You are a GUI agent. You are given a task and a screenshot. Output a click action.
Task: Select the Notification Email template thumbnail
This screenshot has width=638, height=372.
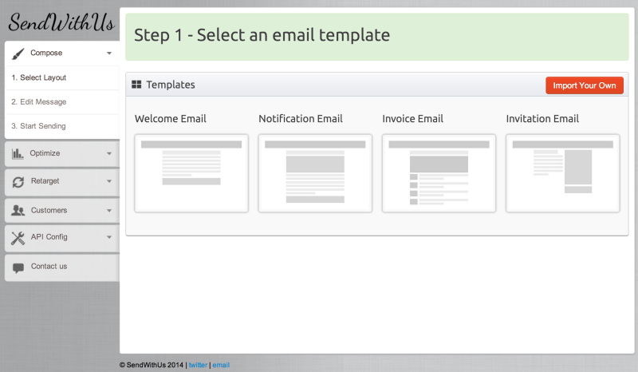tap(315, 173)
